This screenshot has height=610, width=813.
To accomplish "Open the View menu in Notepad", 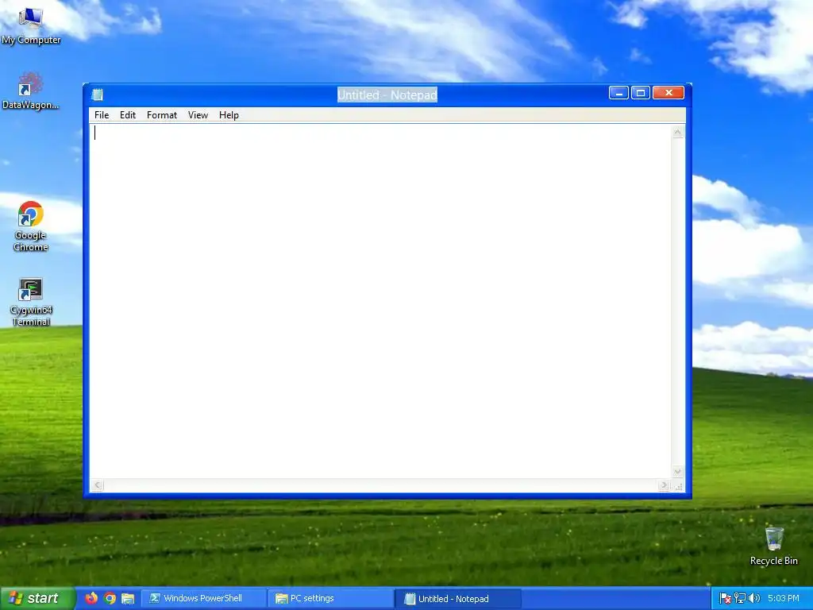I will click(x=198, y=115).
